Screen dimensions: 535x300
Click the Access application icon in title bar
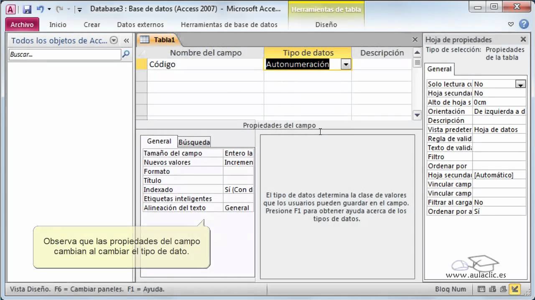point(10,9)
